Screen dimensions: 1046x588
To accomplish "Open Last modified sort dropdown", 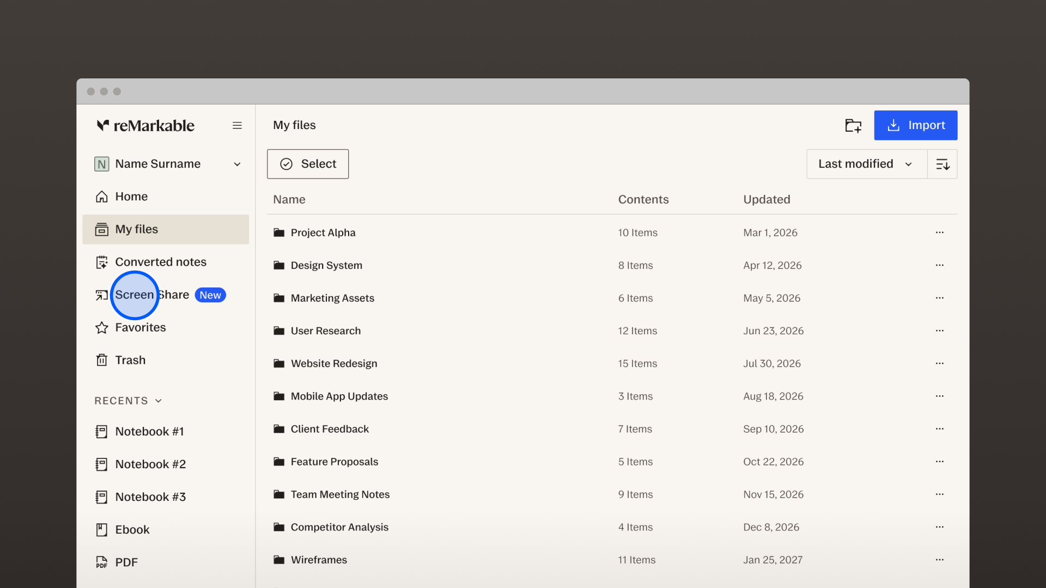I will pos(866,164).
